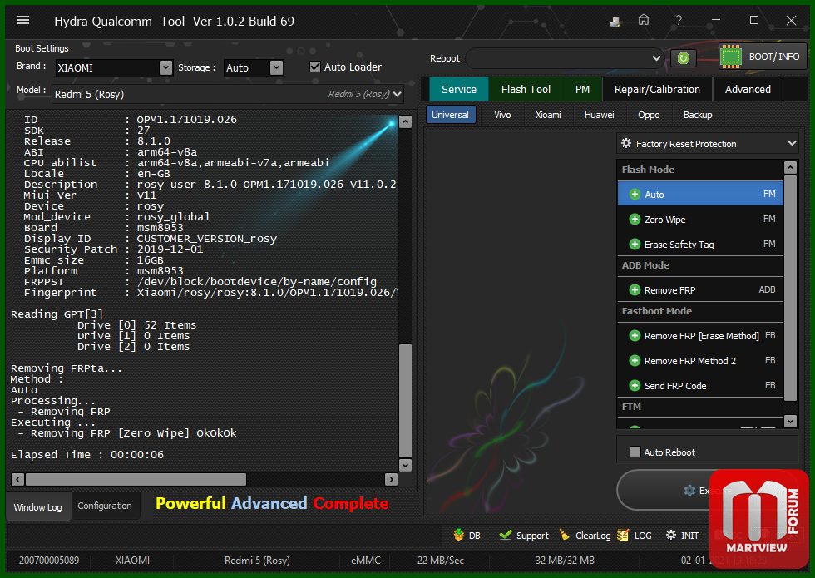Click the INIT gear icon

pyautogui.click(x=671, y=535)
